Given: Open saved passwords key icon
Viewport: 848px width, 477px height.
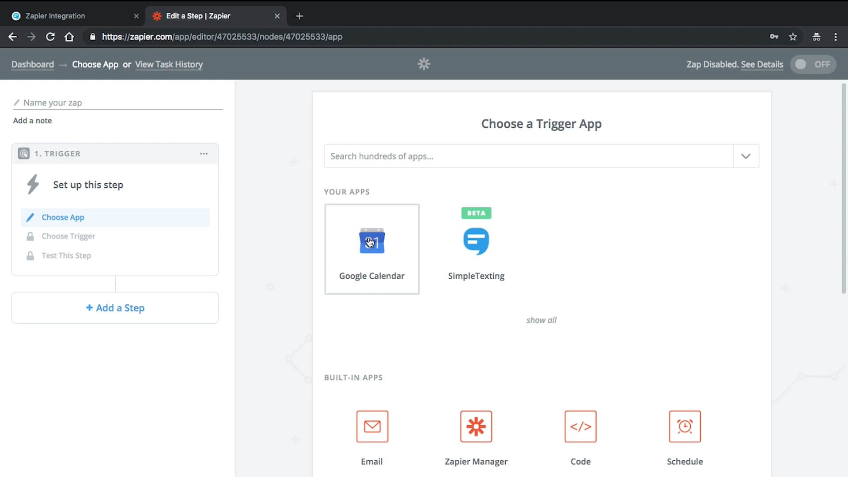Looking at the screenshot, I should pos(774,37).
